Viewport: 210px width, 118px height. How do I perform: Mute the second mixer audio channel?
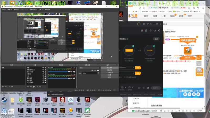(71, 78)
